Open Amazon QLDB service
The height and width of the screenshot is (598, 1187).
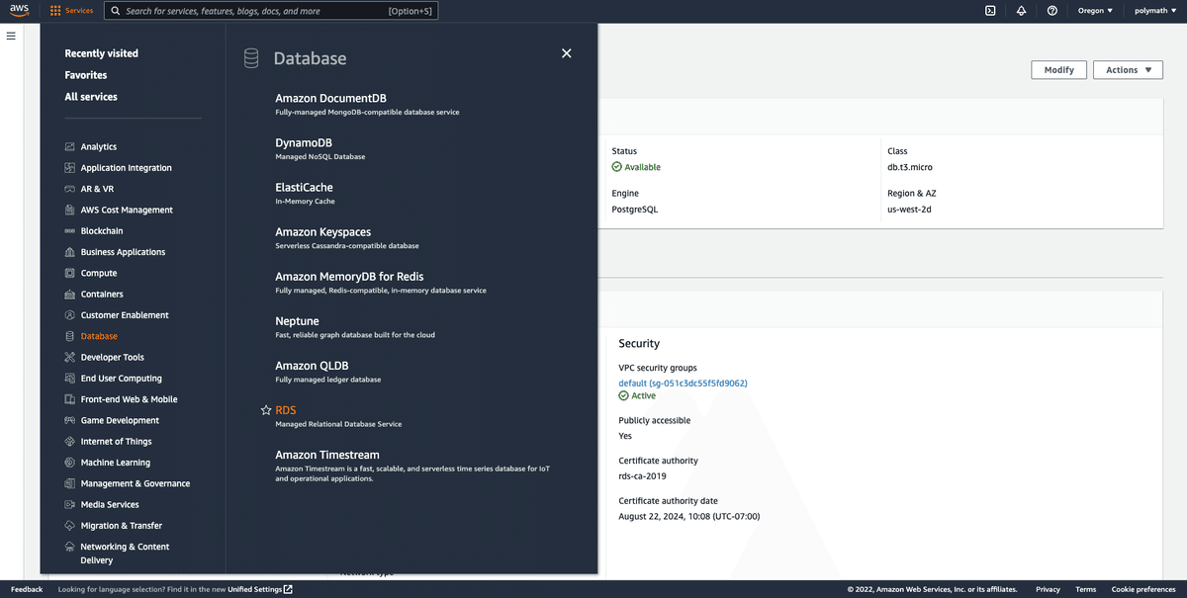pos(312,366)
